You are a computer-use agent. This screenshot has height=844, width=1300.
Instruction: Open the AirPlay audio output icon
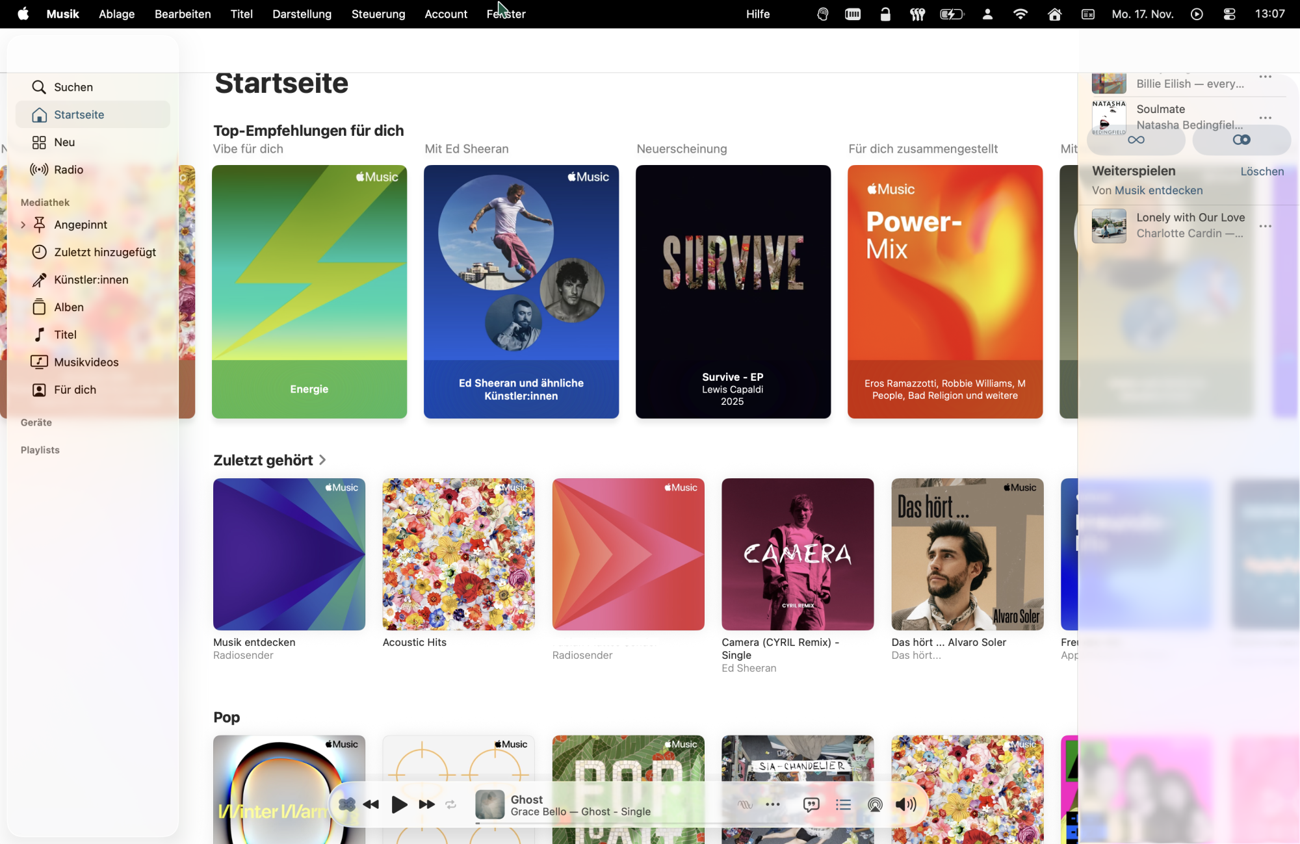tap(875, 805)
